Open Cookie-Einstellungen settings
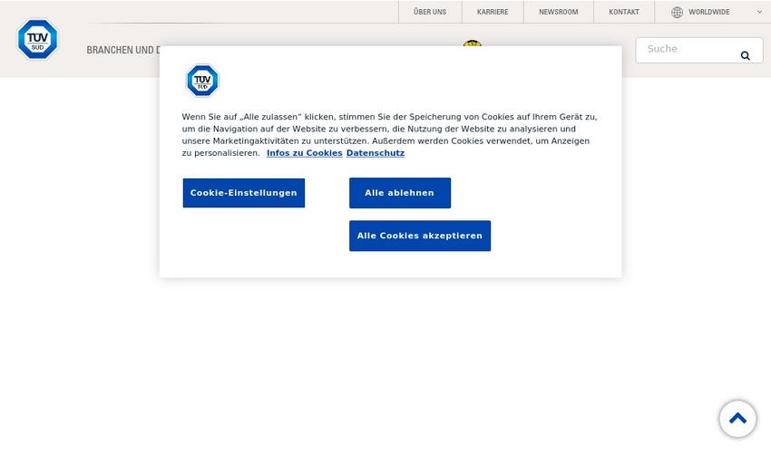Screen dimensions: 771x453 (243, 193)
